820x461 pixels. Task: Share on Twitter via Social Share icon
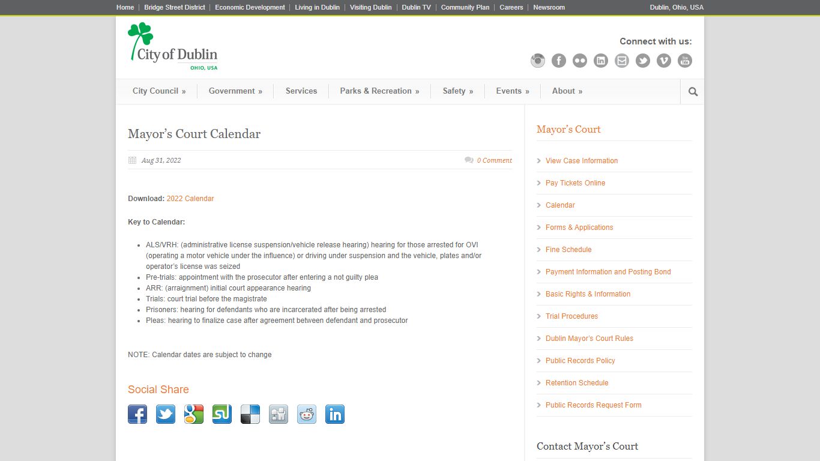click(x=166, y=414)
